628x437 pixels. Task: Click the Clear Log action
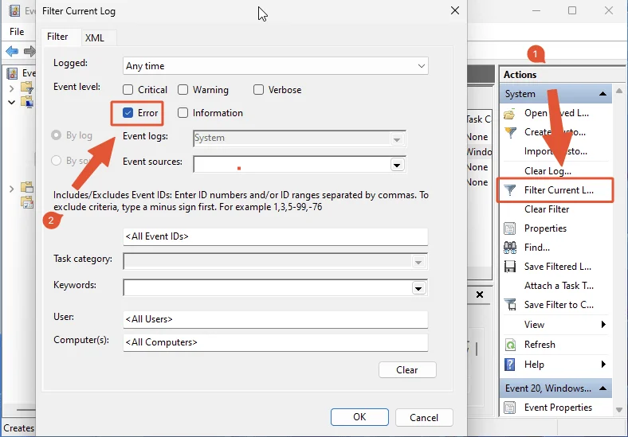[548, 171]
